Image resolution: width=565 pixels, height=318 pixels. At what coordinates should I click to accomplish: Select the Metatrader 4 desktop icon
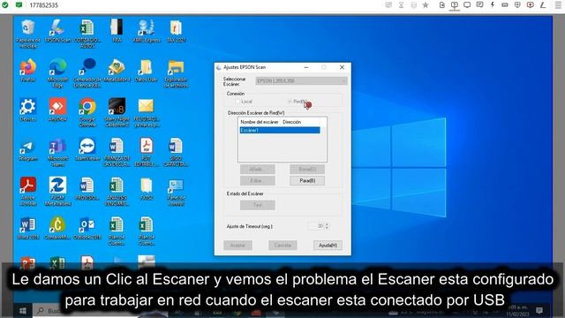pos(117,71)
